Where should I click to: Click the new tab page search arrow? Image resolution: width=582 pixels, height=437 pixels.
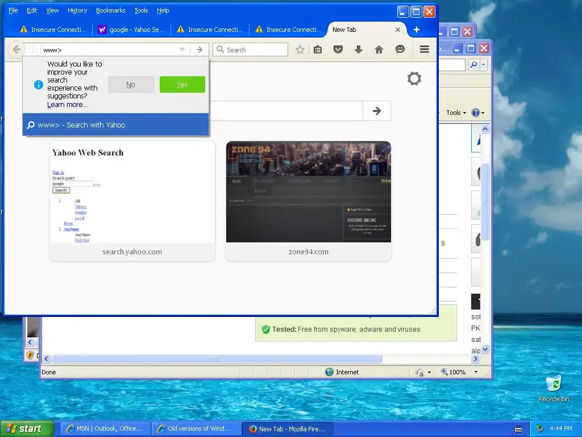click(x=377, y=111)
